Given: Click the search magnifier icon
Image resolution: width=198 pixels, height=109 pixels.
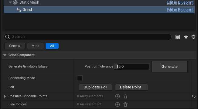Looking at the screenshot, I should point(8,37).
